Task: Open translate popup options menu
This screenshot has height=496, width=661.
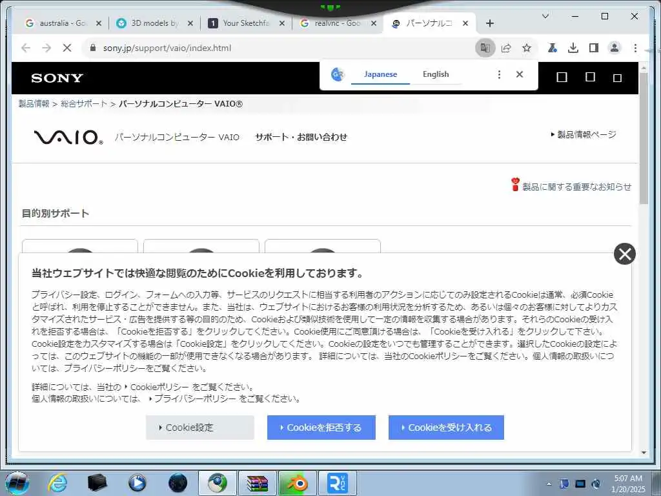Action: 499,75
